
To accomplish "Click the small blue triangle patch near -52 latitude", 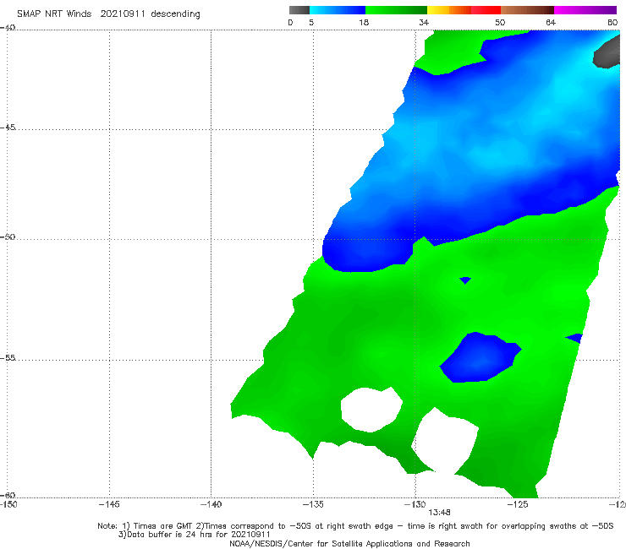I will (x=465, y=280).
